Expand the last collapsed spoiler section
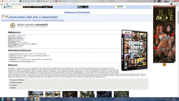The height and width of the screenshot is (101, 179). pyautogui.click(x=78, y=88)
